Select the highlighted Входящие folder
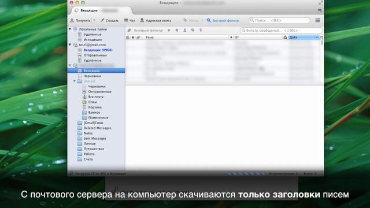The height and width of the screenshot is (208, 370). tap(96, 70)
